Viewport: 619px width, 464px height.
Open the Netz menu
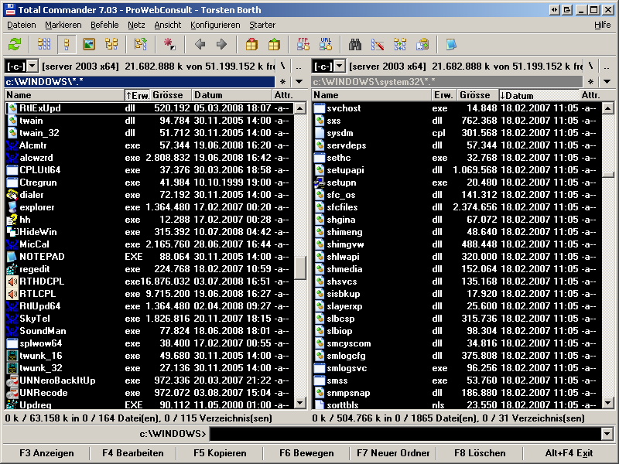[x=136, y=25]
